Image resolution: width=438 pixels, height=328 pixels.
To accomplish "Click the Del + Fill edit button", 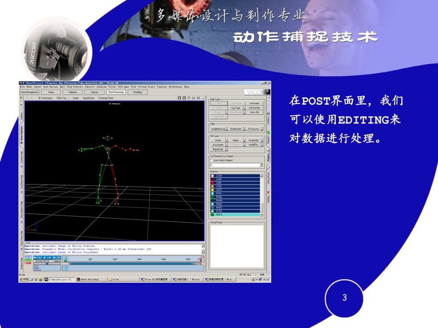I will point(254,112).
